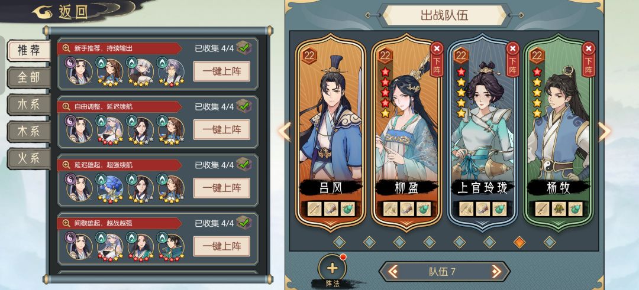Click the collected checkmark box on 新手推荐 row
The width and height of the screenshot is (639, 290).
pyautogui.click(x=244, y=48)
